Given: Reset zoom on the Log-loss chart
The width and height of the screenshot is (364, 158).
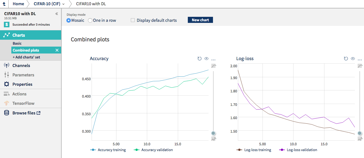Looking at the screenshot, I should click(x=346, y=58).
